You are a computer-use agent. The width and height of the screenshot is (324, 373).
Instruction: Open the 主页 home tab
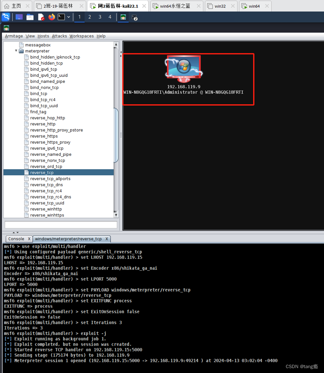coord(16,6)
